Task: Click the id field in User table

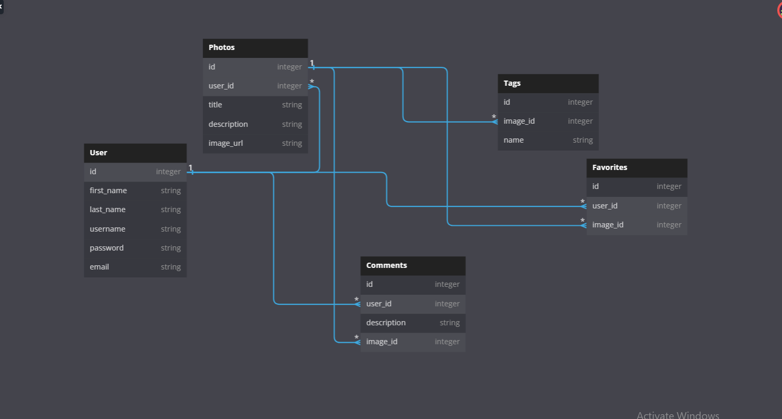Action: tap(135, 172)
